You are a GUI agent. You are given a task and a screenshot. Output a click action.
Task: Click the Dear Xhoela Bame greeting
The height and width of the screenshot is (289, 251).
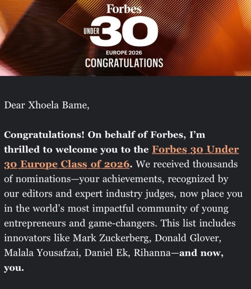(x=47, y=105)
